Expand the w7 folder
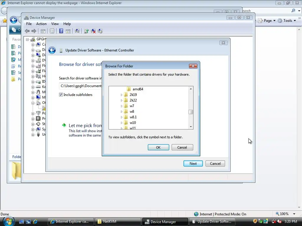302x226 pixels. click(x=122, y=106)
